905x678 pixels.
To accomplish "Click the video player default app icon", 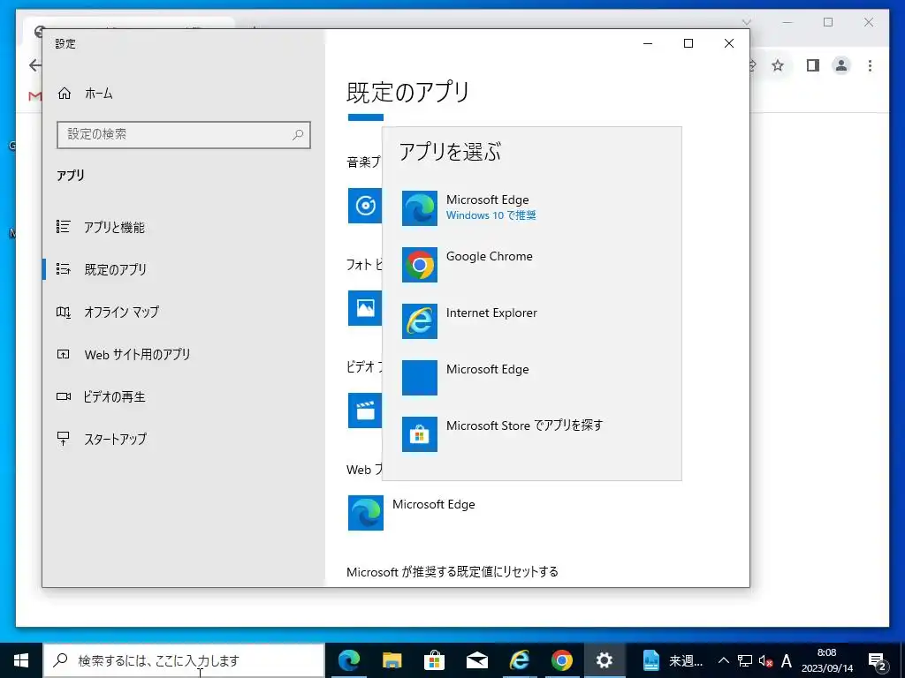I will coord(365,411).
